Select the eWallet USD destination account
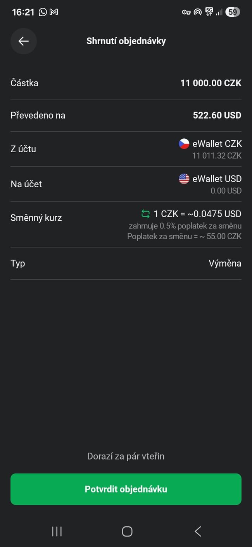252x547 pixels. pos(217,179)
